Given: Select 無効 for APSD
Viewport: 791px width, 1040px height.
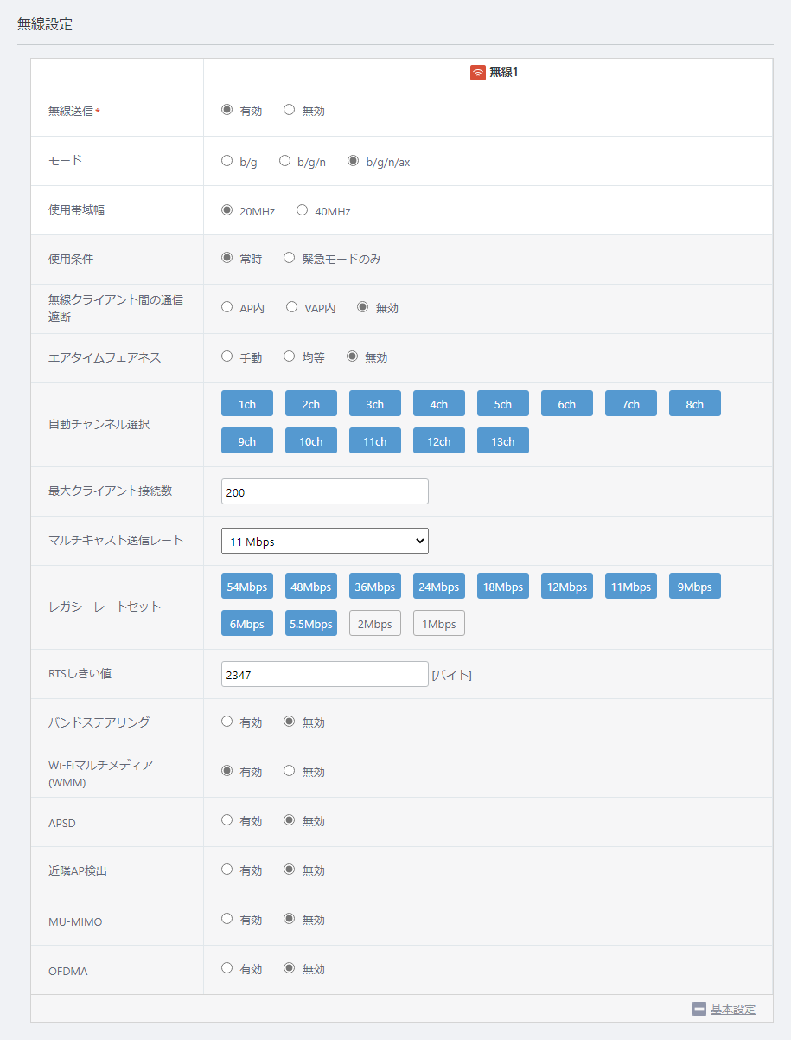Looking at the screenshot, I should click(290, 820).
